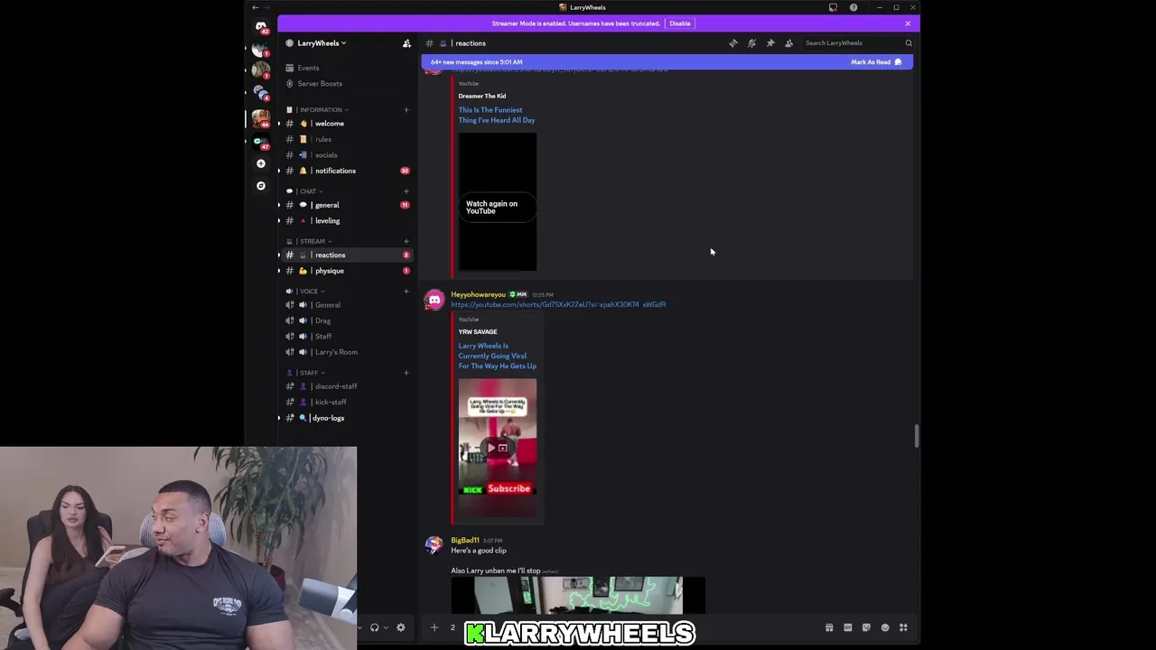Click the plus attach button in message bar

(434, 627)
